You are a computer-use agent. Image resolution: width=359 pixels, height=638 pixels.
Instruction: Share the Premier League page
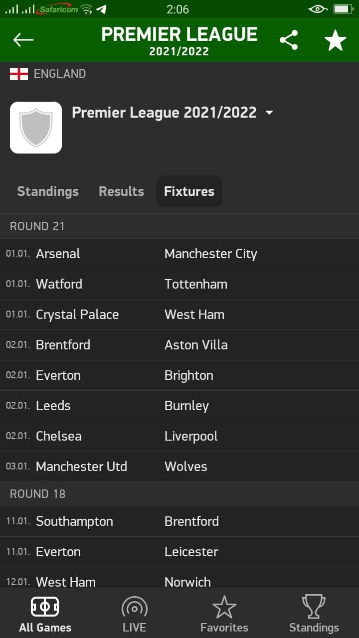(x=289, y=40)
